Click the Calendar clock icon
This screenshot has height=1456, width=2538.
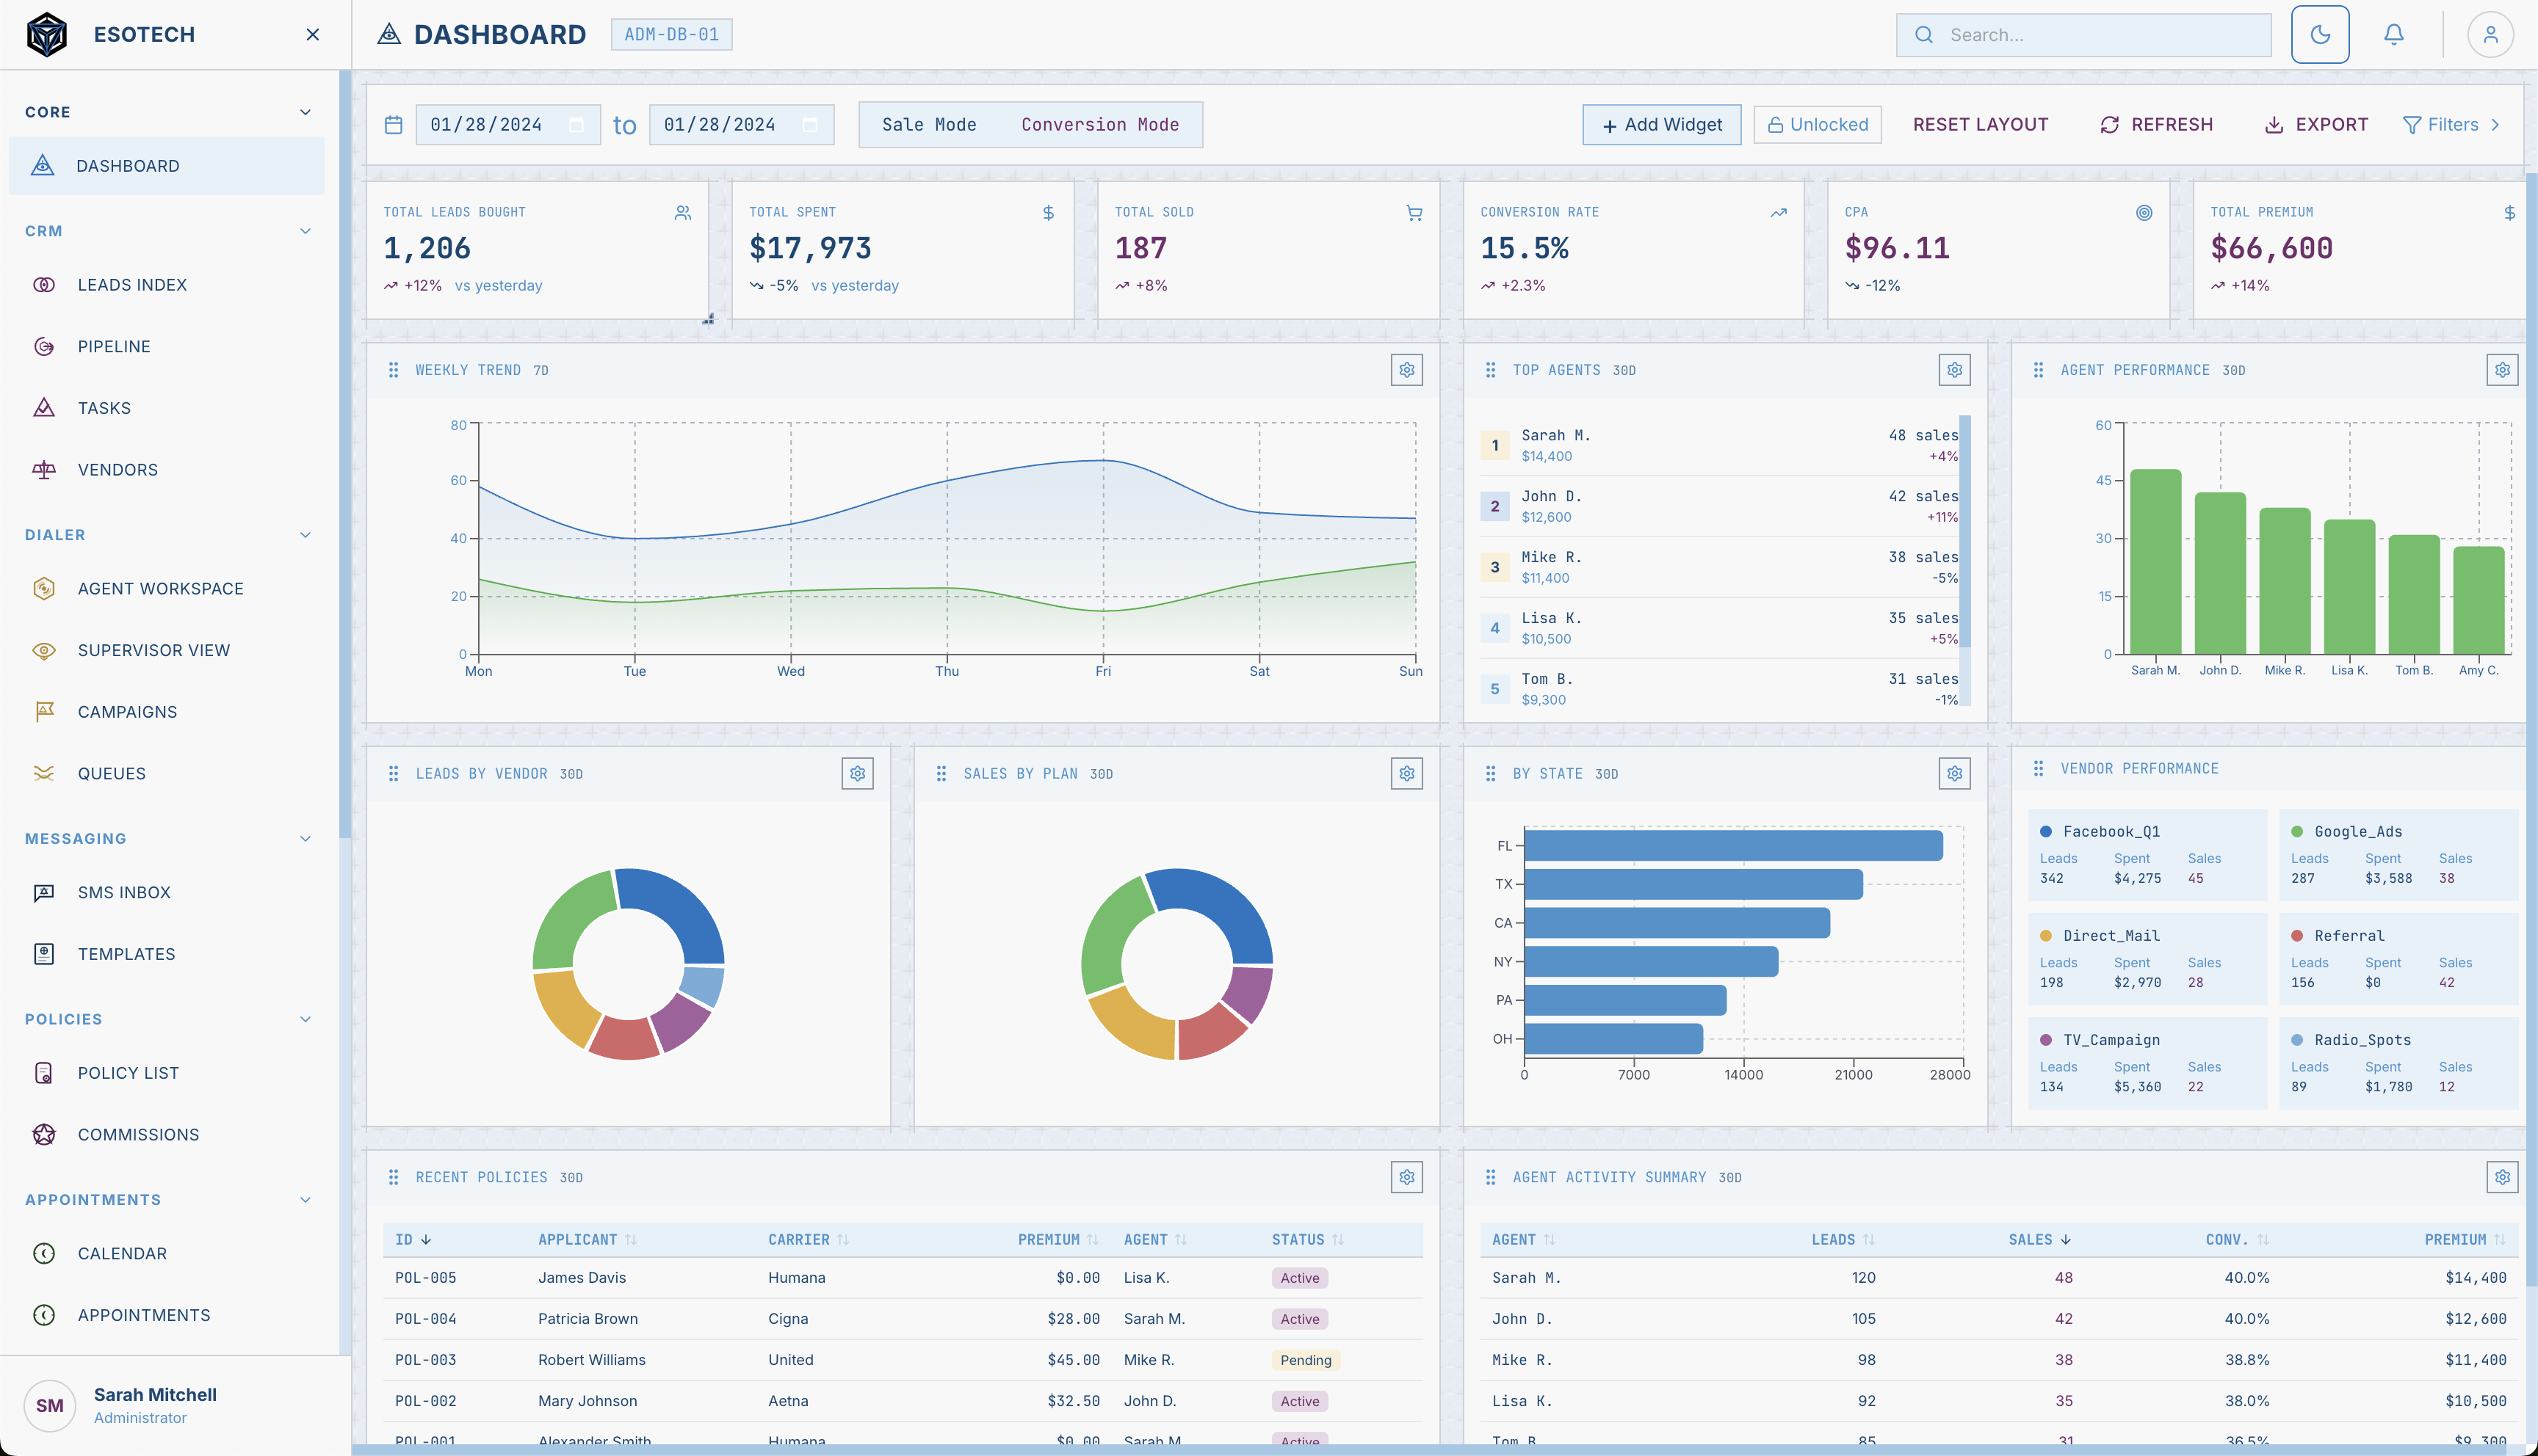click(44, 1254)
